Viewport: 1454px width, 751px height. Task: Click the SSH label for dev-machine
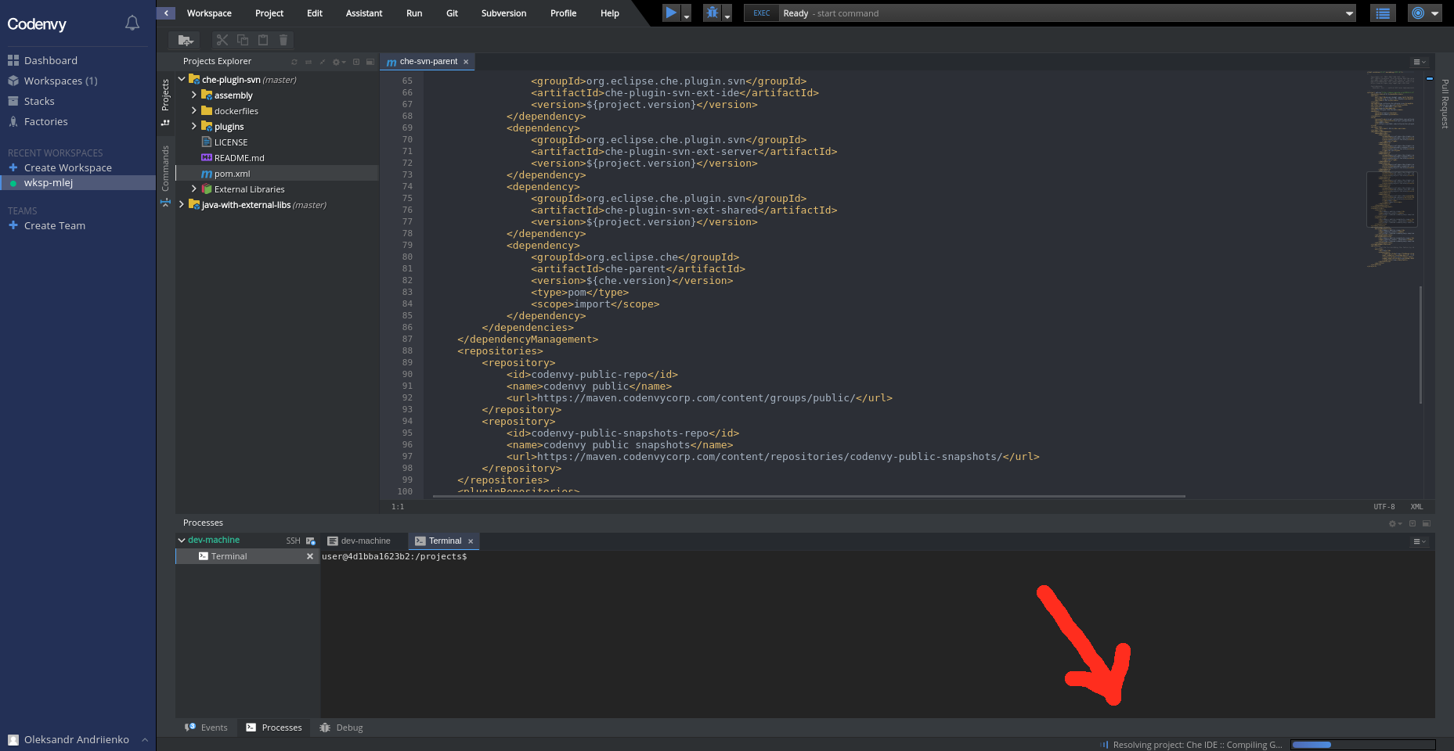(x=293, y=541)
